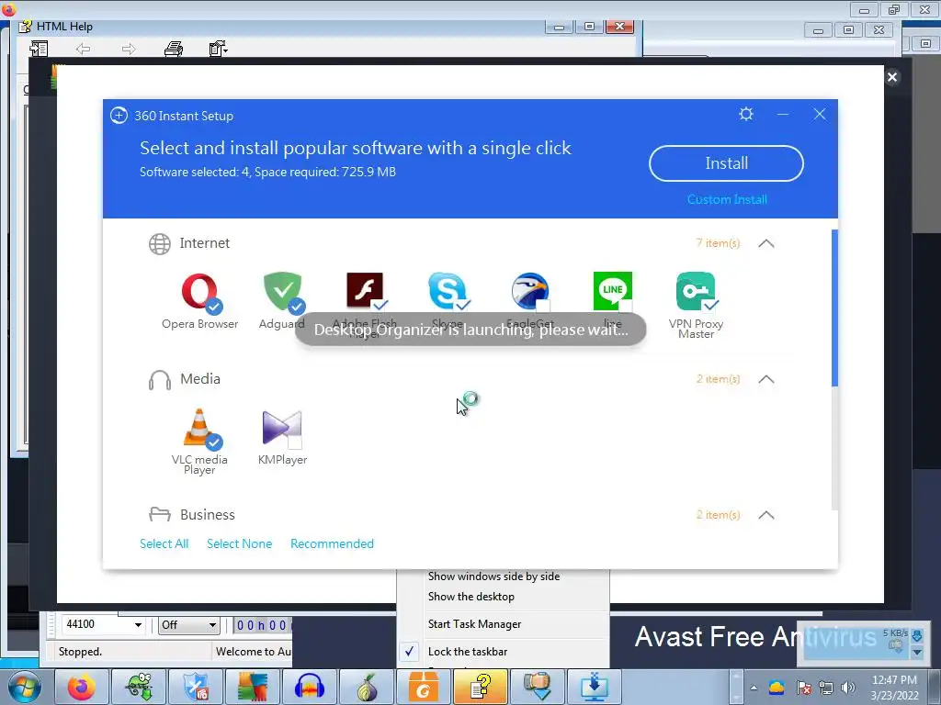Viewport: 941px width, 705px height.
Task: Open Audacity headphones icon in taskbar
Action: tap(309, 687)
